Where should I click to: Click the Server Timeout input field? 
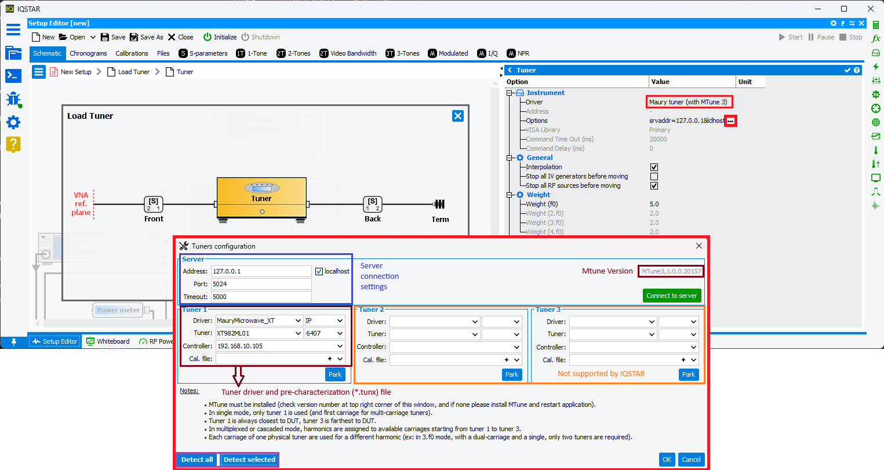261,297
